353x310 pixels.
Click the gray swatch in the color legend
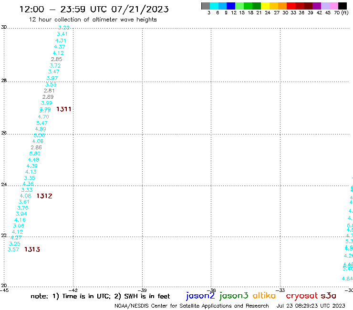tap(206, 6)
